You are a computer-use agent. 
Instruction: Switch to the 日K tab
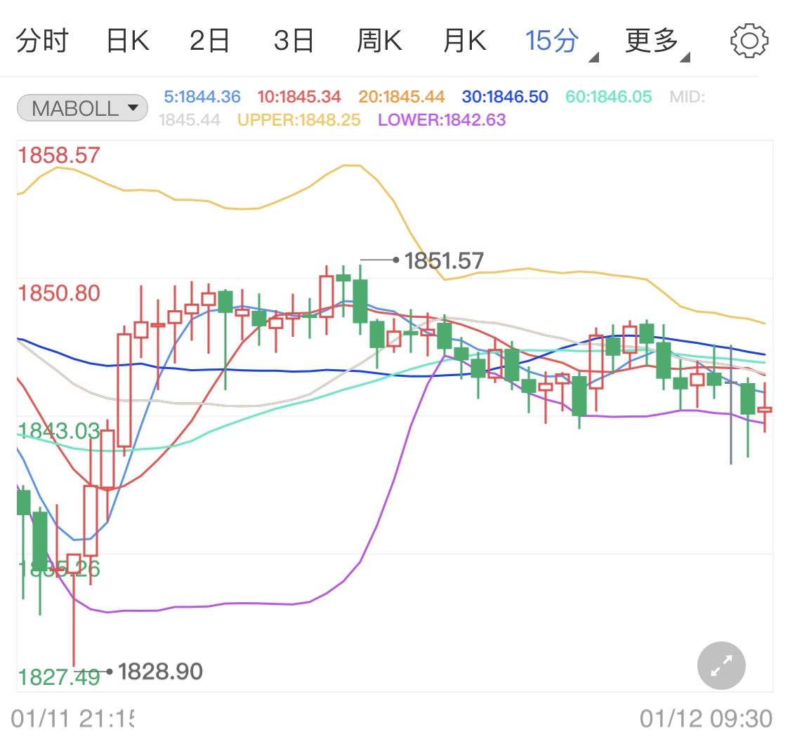[x=127, y=40]
